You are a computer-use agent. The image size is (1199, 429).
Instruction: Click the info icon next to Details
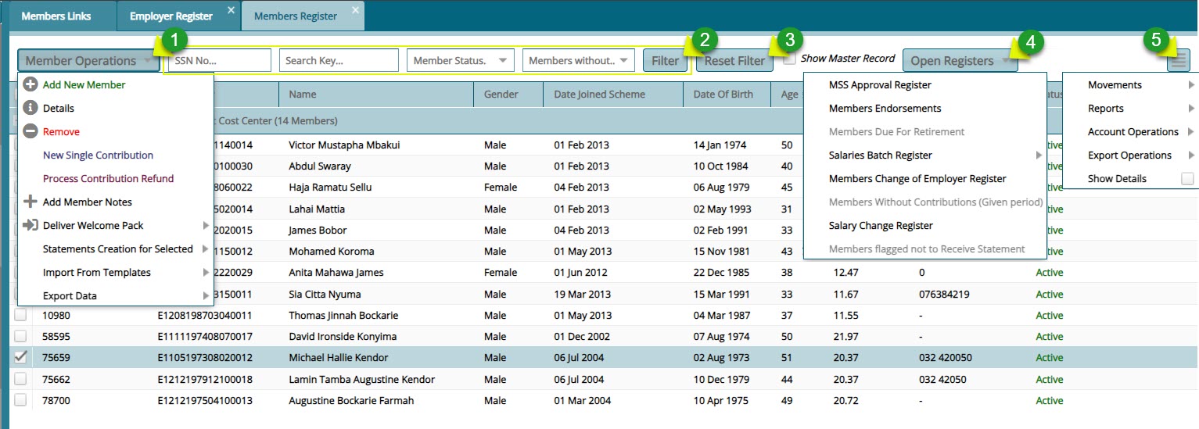click(x=31, y=108)
